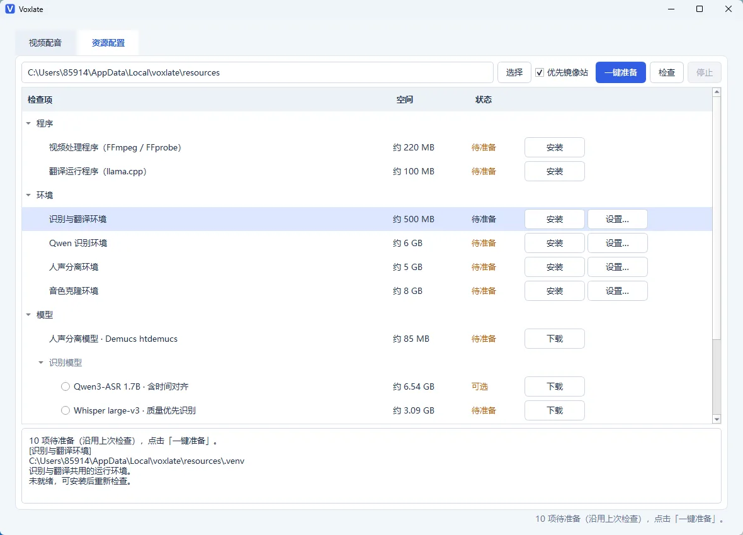The height and width of the screenshot is (535, 743).
Task: Click the resources path input field
Action: tap(258, 72)
